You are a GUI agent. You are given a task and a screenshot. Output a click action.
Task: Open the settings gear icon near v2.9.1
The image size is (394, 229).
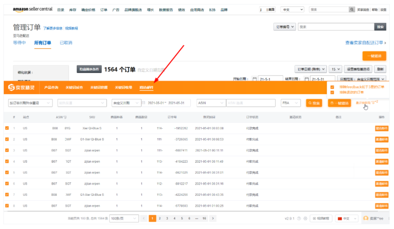(x=305, y=218)
